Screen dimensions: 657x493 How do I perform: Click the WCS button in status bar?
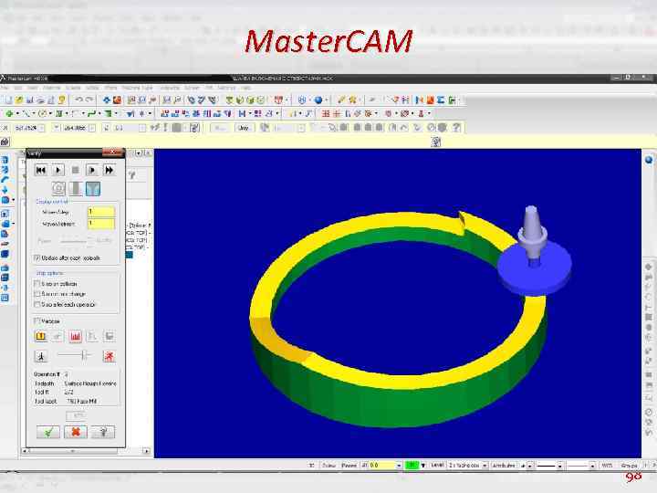coord(607,466)
